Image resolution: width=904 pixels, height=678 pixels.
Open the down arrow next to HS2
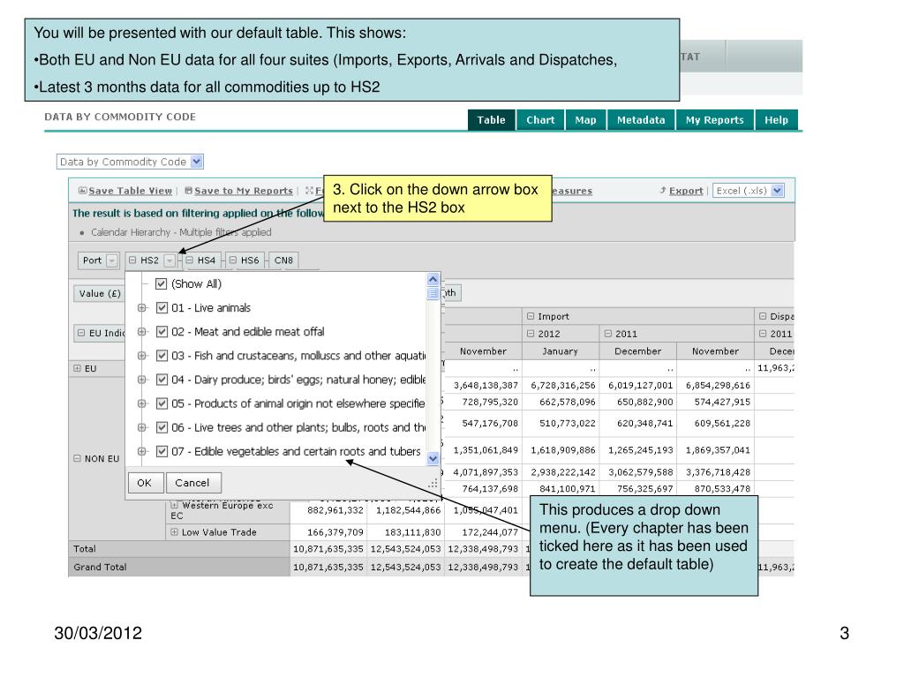point(169,260)
